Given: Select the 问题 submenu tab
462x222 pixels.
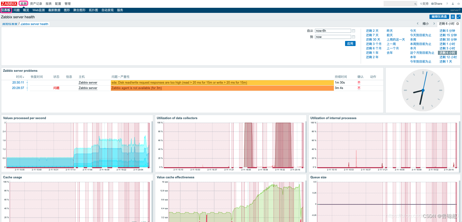Looking at the screenshot, I should click(x=17, y=10).
